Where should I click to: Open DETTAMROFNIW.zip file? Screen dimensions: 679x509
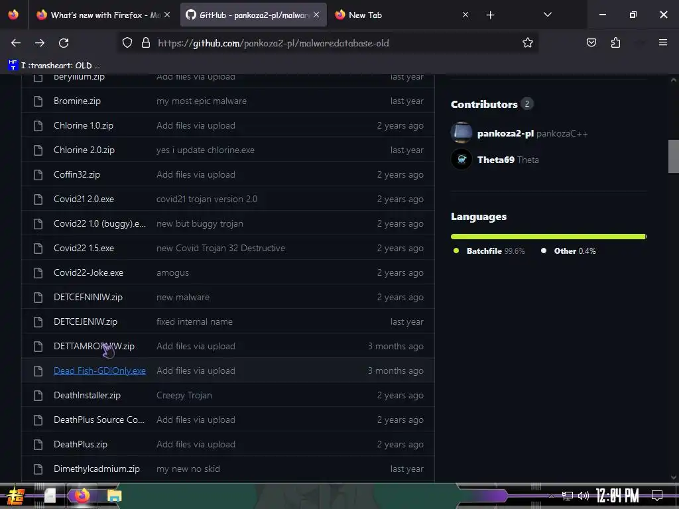pos(94,346)
